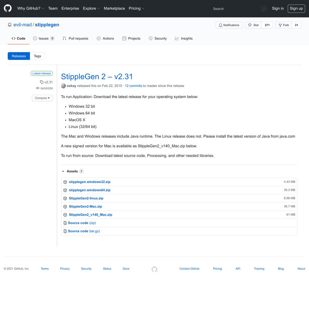
Task: Open the Security tab
Action: pyautogui.click(x=158, y=38)
